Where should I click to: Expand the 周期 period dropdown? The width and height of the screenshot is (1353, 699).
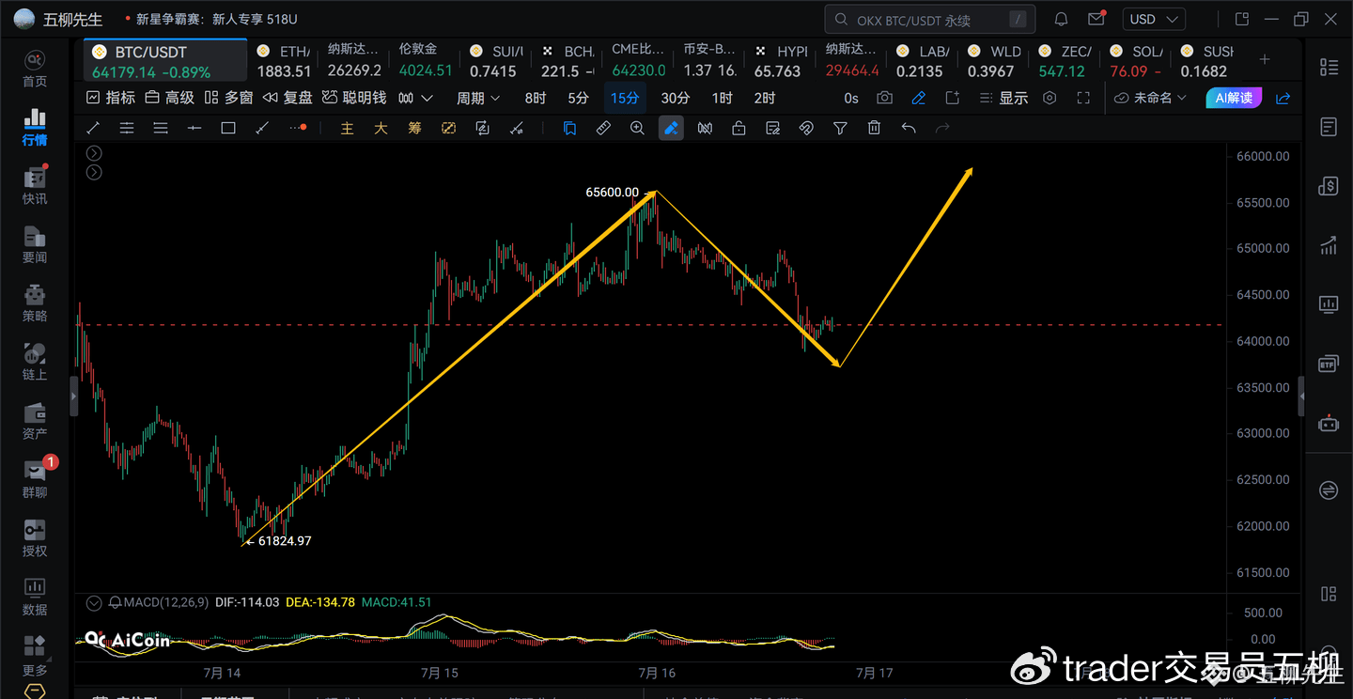pos(478,98)
